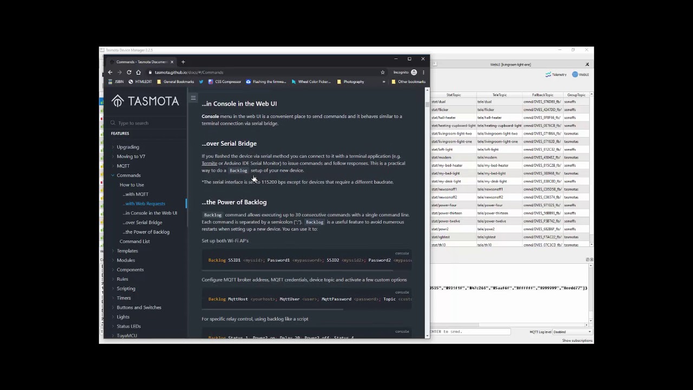The width and height of the screenshot is (693, 390).
Task: Select '...with Web Requests' sidebar entry
Action: [143, 204]
